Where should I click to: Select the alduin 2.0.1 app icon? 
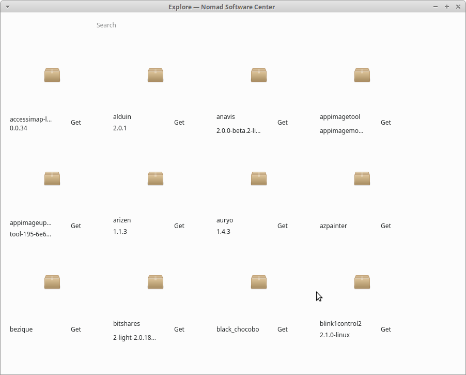click(155, 75)
